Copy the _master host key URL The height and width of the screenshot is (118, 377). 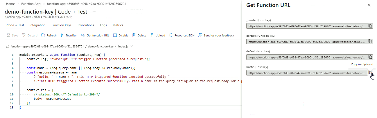(x=370, y=26)
